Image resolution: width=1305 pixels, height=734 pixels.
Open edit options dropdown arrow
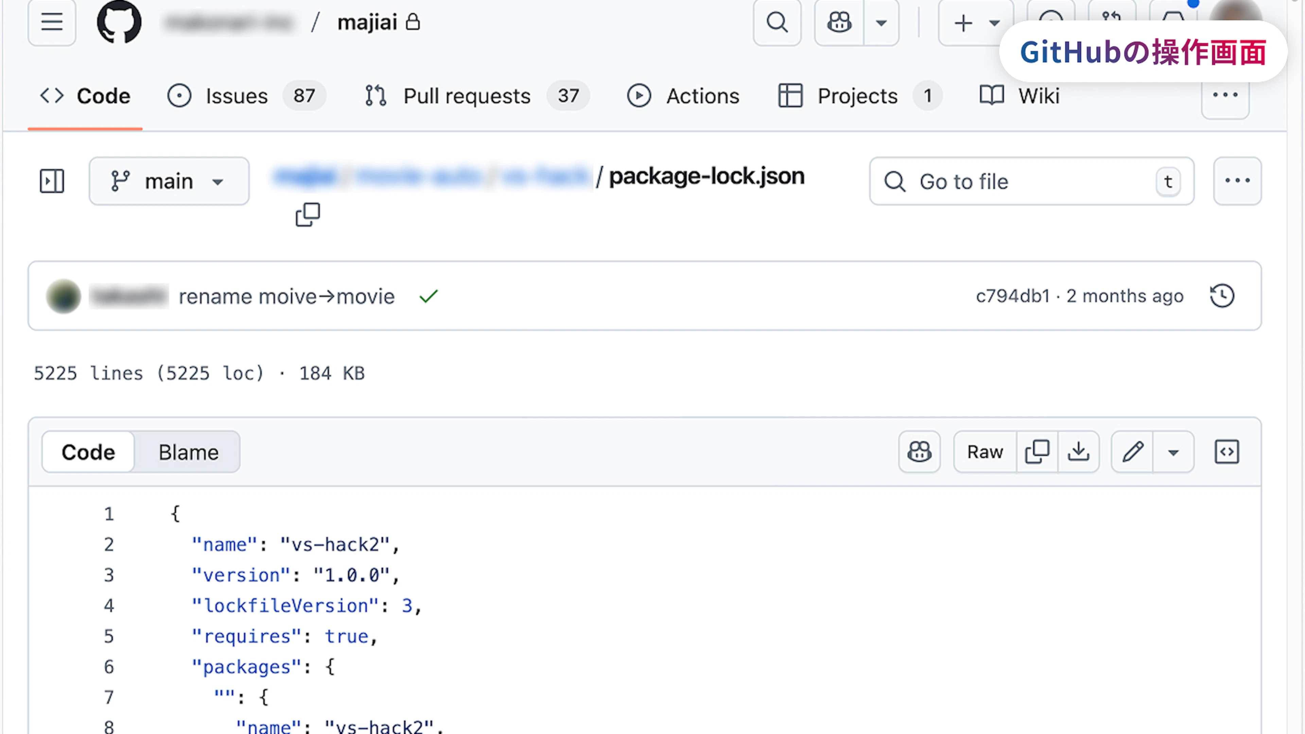point(1173,451)
